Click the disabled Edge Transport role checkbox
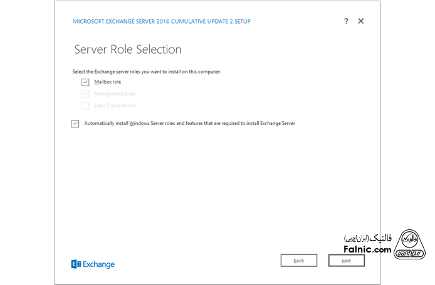 click(85, 106)
